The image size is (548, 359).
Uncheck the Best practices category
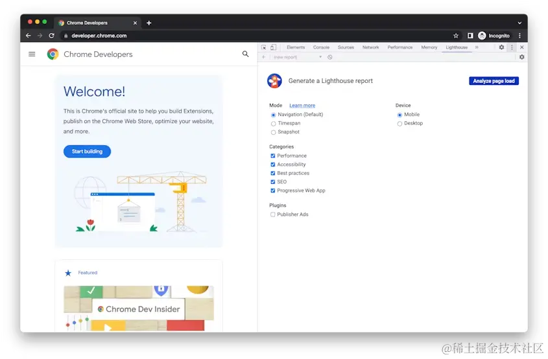(x=272, y=173)
